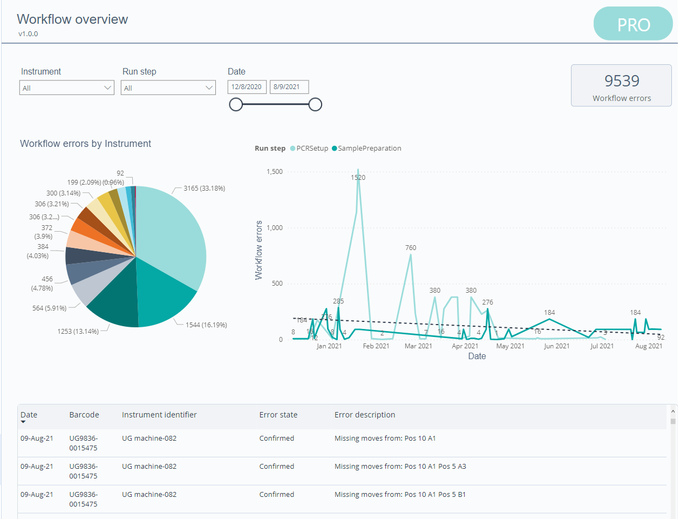Image resolution: width=680 pixels, height=519 pixels.
Task: Click the table scrollbar up arrow
Action: (673, 411)
